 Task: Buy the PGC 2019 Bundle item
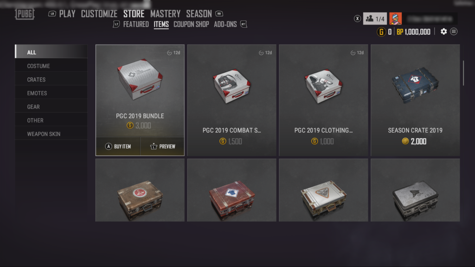point(118,146)
